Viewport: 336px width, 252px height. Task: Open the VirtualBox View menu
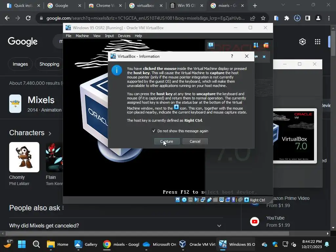[x=97, y=36]
